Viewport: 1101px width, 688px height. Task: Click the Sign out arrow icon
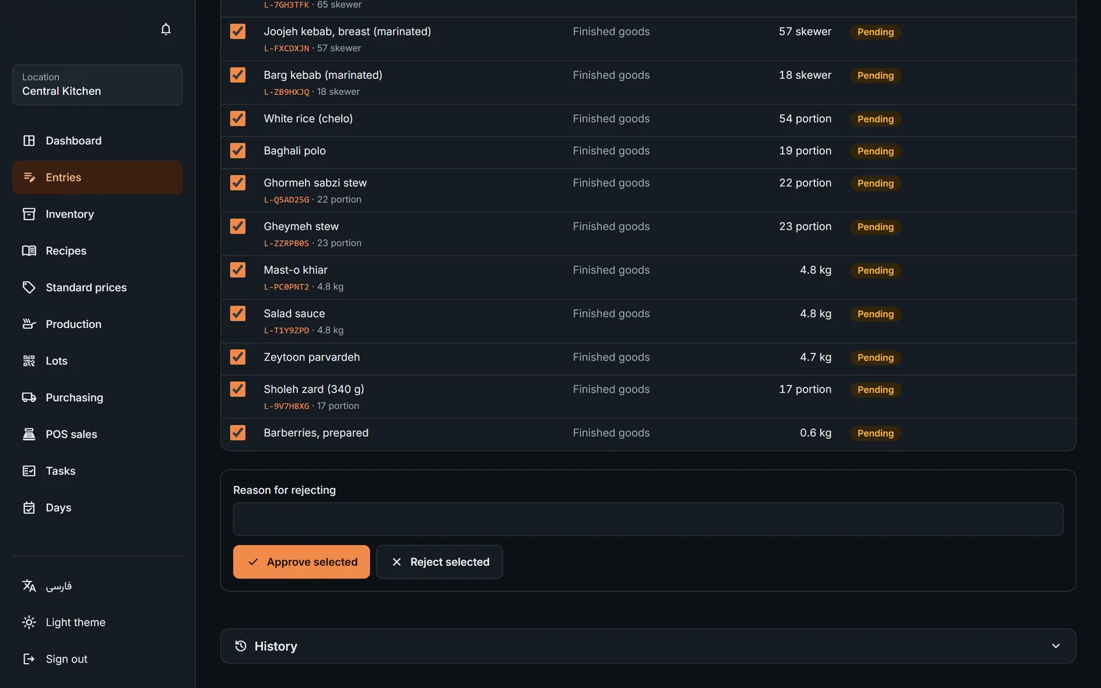(29, 659)
